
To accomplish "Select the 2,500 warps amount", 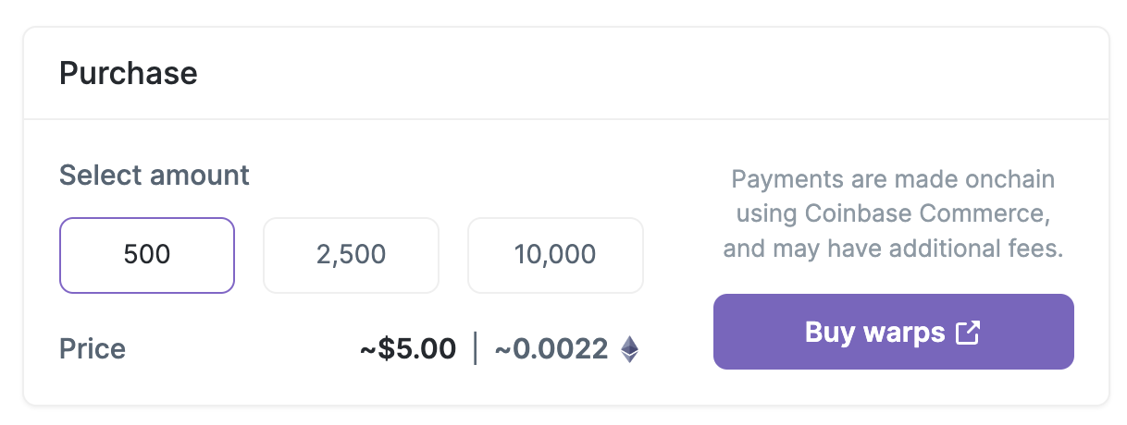I will 351,255.
